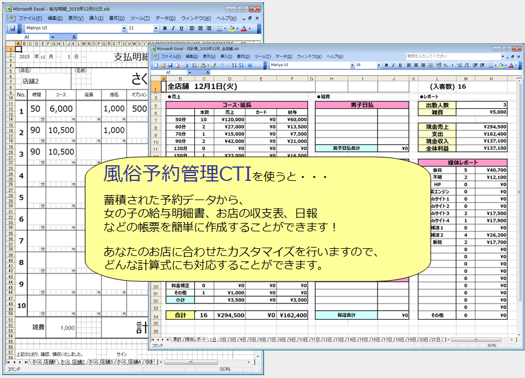Toggle Italic in the payslip window toolbar
This screenshot has width=525, height=378.
coord(173,28)
